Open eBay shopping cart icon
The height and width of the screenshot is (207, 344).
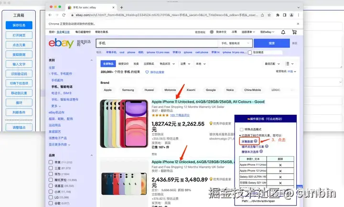click(294, 32)
